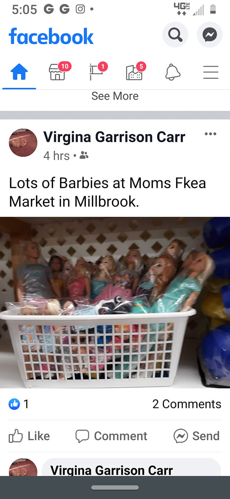Viewport: 230px width, 499px height.
Task: Open commenter Virgina Garrison Carr name
Action: pyautogui.click(x=111, y=470)
